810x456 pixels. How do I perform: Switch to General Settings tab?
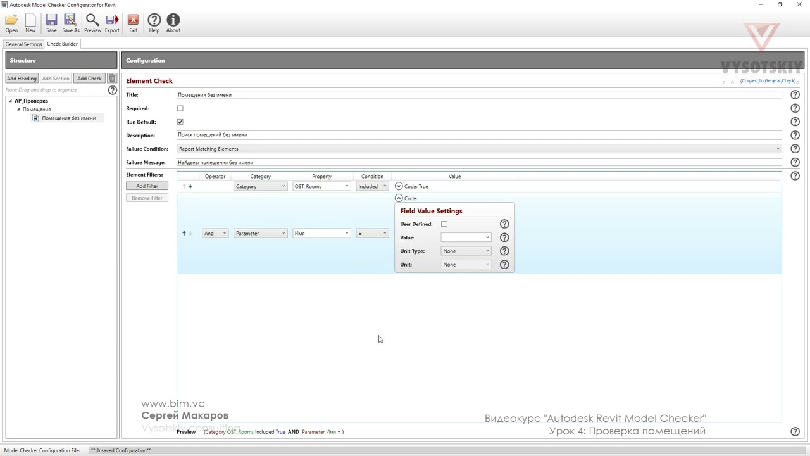23,44
